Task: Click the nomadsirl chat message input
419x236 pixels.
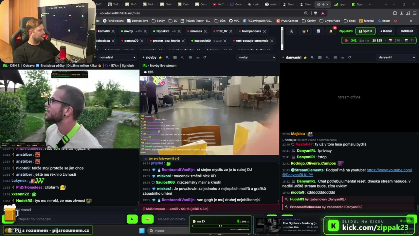Action: (70, 219)
